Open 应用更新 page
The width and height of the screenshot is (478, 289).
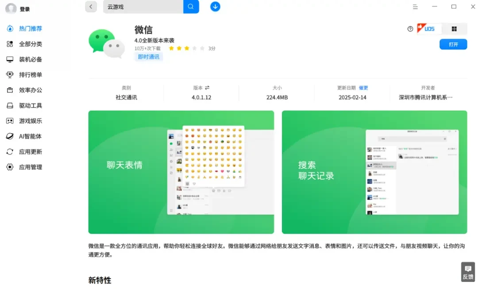tap(24, 151)
